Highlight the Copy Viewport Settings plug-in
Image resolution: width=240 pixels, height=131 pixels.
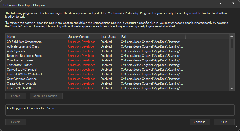pyautogui.click(x=22, y=79)
